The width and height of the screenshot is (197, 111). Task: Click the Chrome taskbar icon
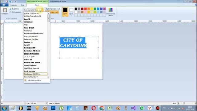102,108
